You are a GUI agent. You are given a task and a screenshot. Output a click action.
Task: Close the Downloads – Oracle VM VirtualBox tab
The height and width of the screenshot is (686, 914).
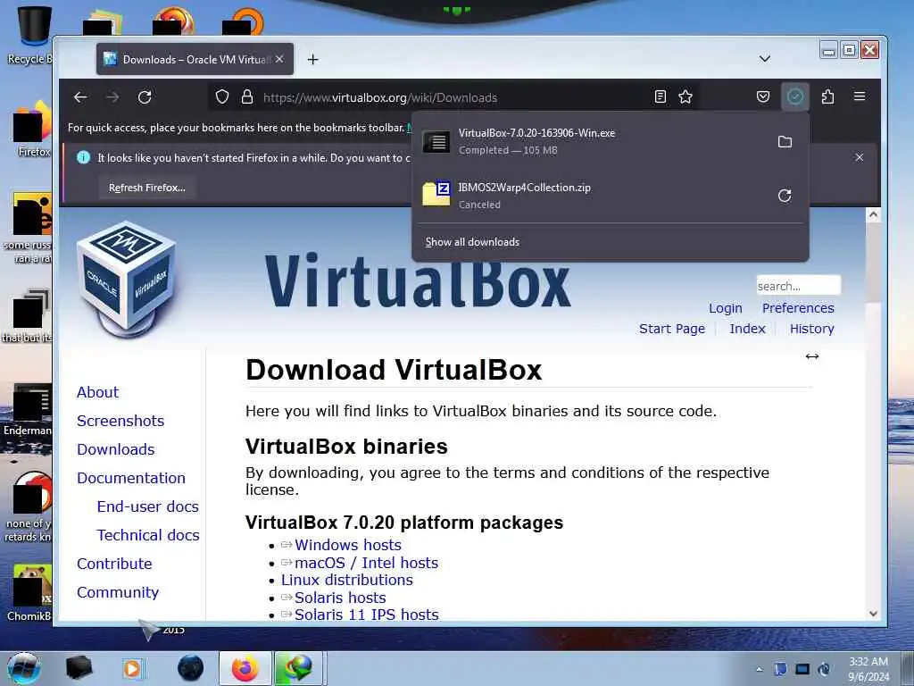click(x=279, y=59)
